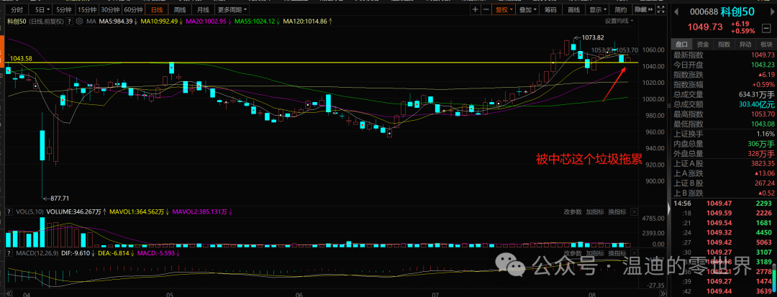Image resolution: width=777 pixels, height=297 pixels.
Task: Click the 14:56 tick trade row
Action: pos(724,204)
